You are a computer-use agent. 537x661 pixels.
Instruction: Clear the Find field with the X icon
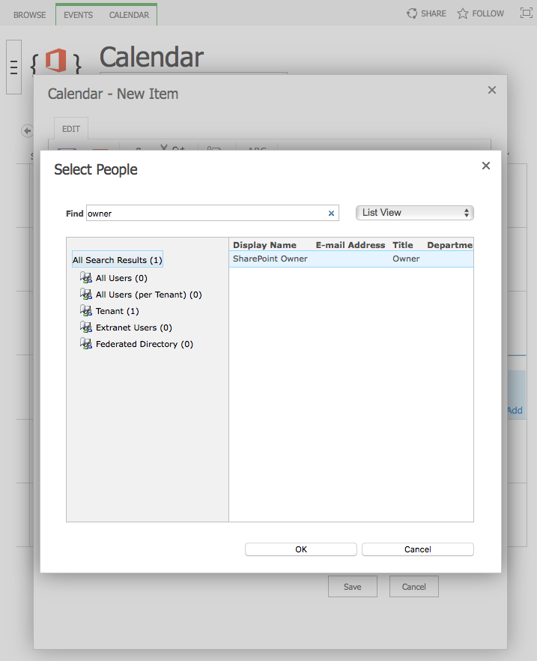pos(331,214)
